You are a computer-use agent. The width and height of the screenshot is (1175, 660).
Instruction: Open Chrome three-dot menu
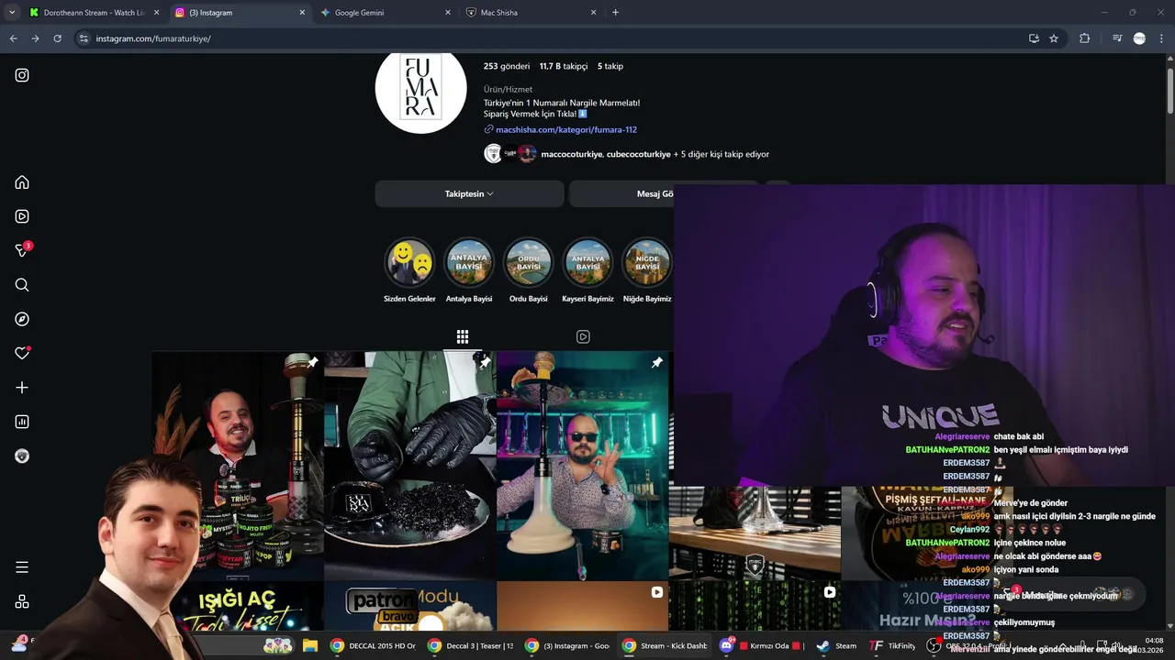tap(1162, 38)
